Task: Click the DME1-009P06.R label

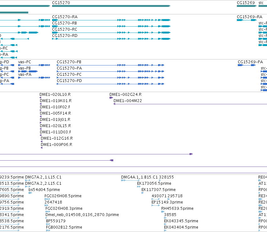Action: [56, 145]
